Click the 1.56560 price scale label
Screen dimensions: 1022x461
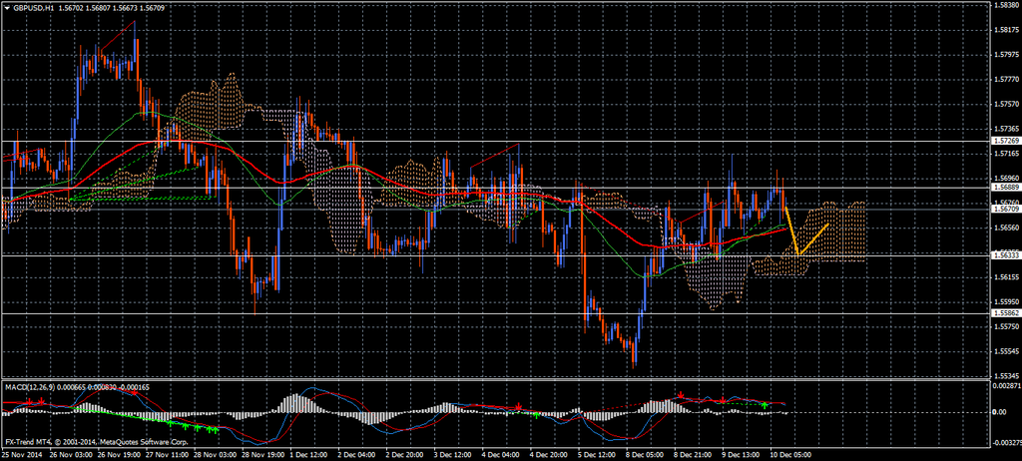pos(1006,228)
